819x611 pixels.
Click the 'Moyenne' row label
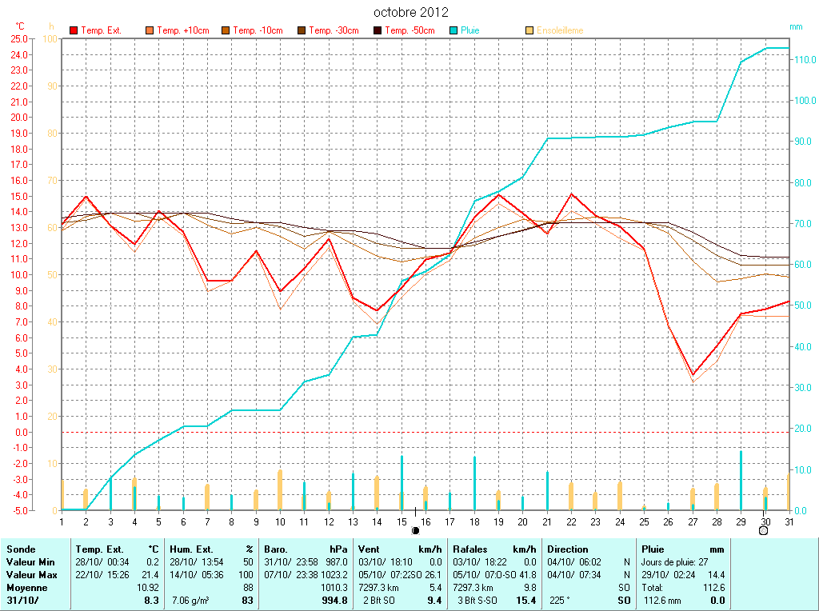click(x=27, y=587)
